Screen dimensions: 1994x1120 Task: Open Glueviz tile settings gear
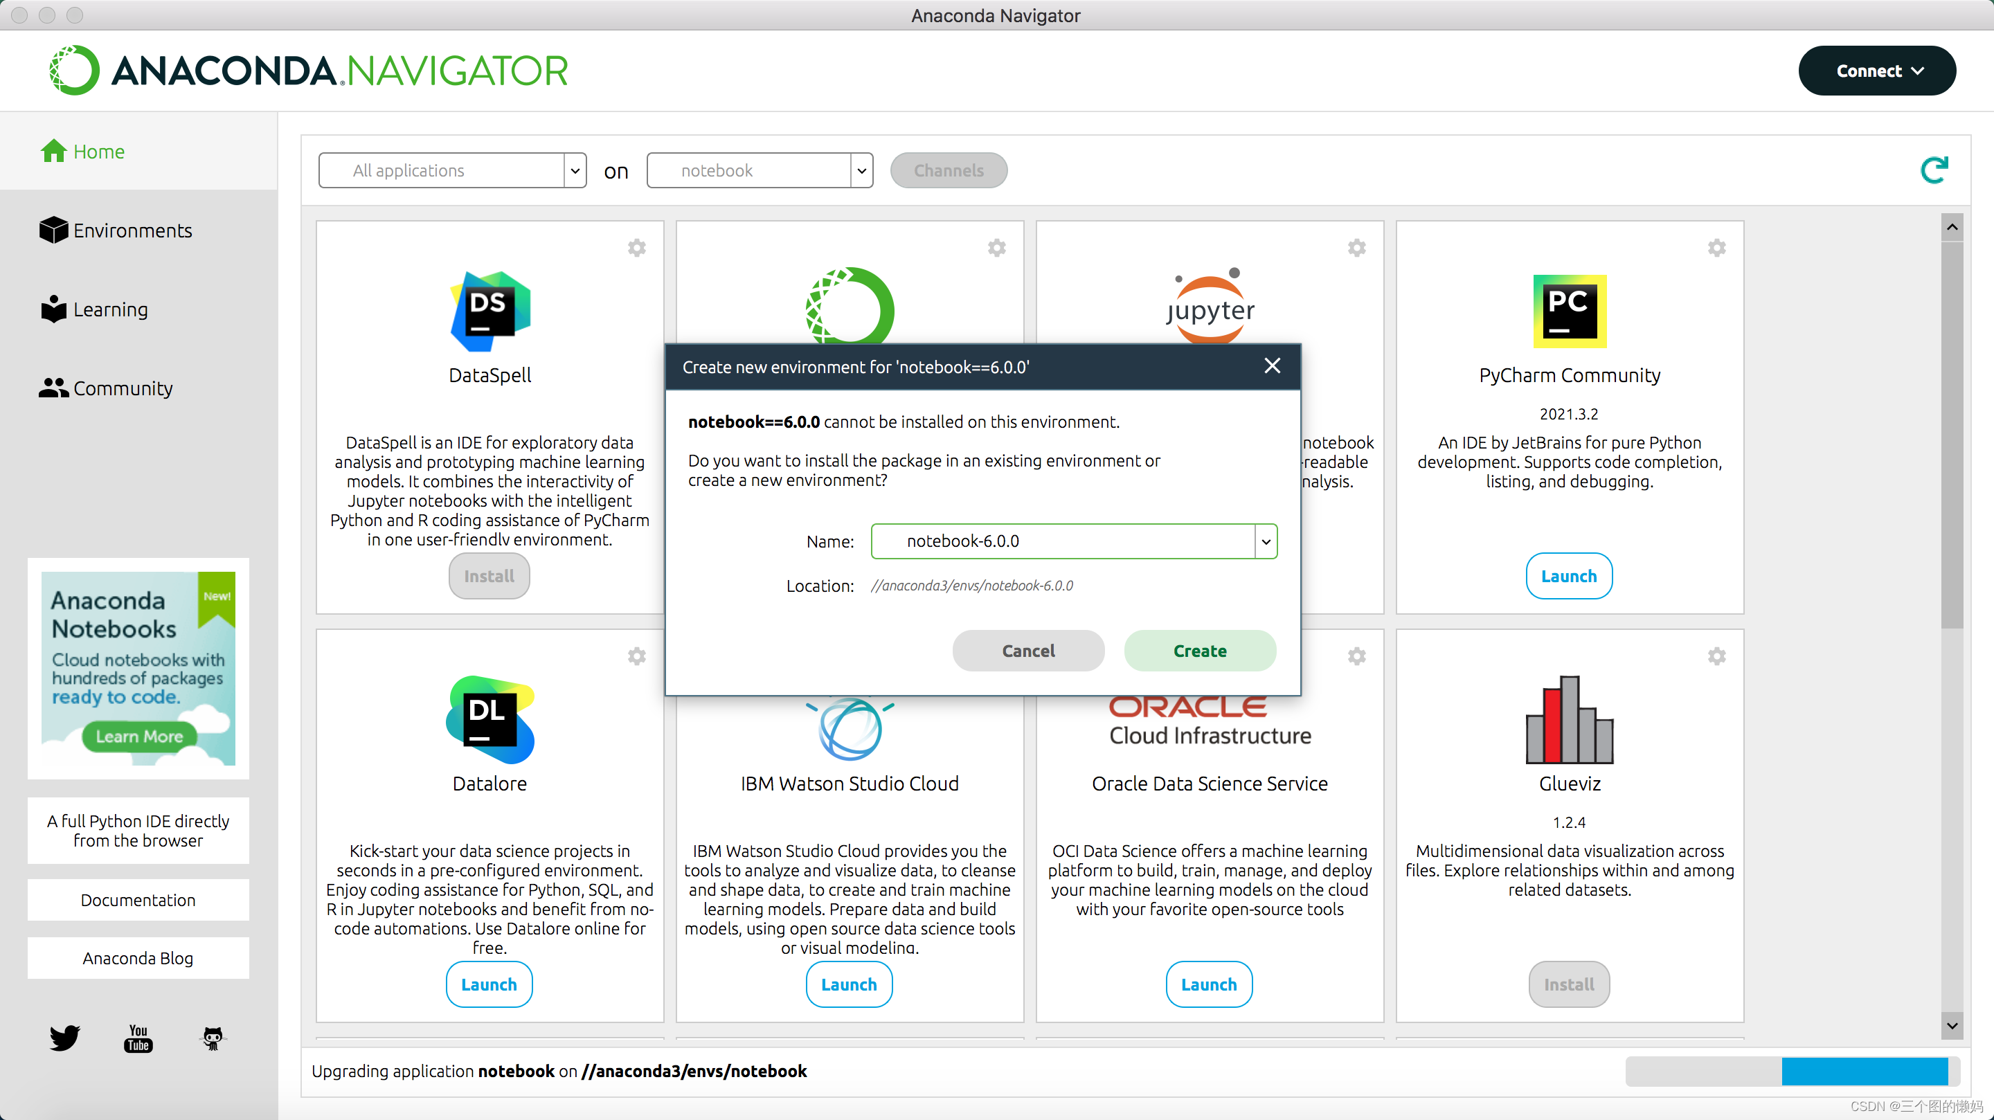(x=1716, y=656)
